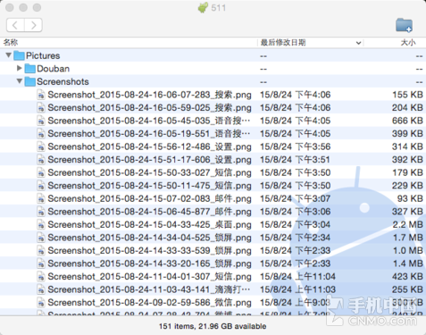Select file name Screenshot_2015-08-24-15-06-45-877_邮件.png
Image resolution: width=426 pixels, height=335 pixels.
point(149,212)
